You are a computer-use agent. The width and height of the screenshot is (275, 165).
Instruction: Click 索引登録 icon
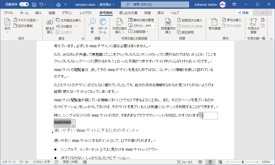tap(214, 24)
